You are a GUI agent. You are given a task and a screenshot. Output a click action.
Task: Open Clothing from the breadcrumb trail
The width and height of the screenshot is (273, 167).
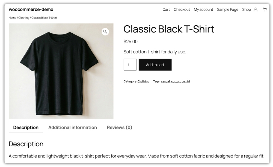24,17
